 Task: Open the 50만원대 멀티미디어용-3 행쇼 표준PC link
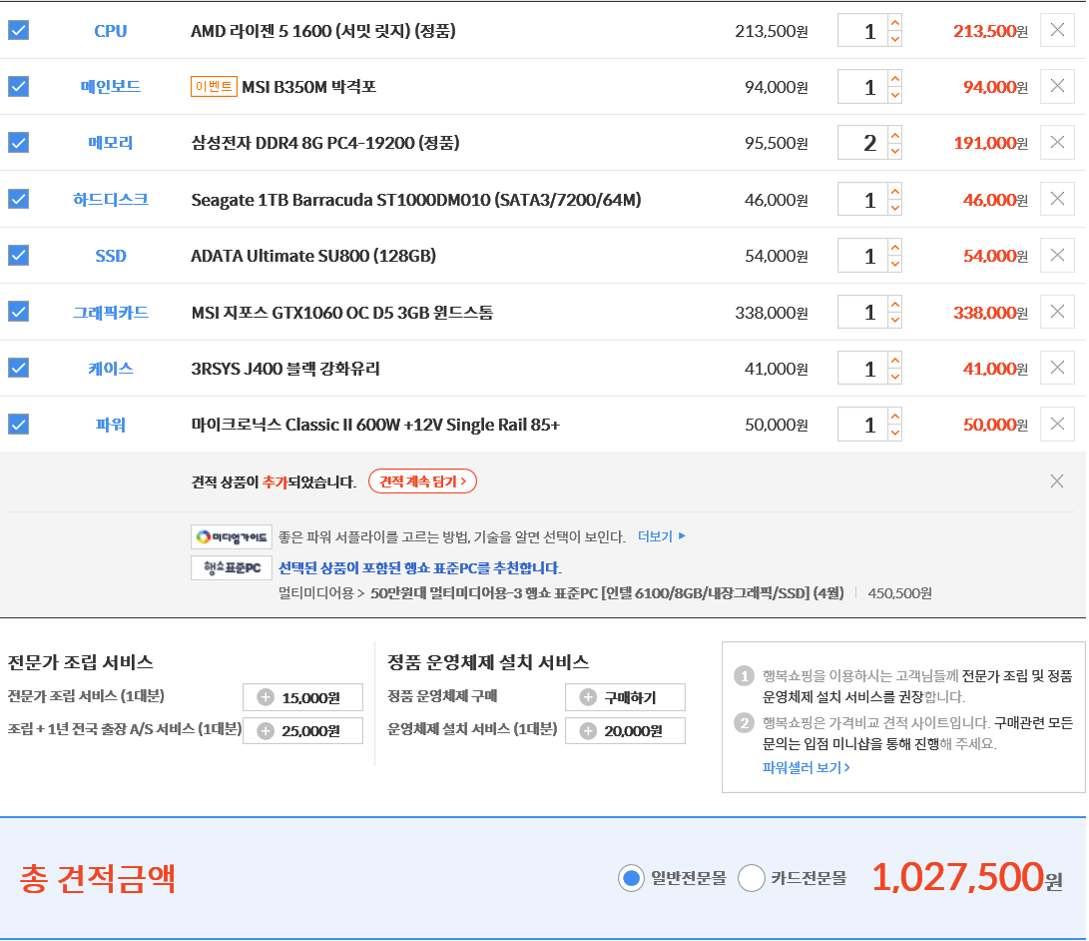[x=607, y=592]
